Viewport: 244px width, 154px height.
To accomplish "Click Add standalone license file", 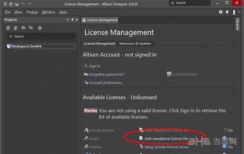I will pos(166,139).
